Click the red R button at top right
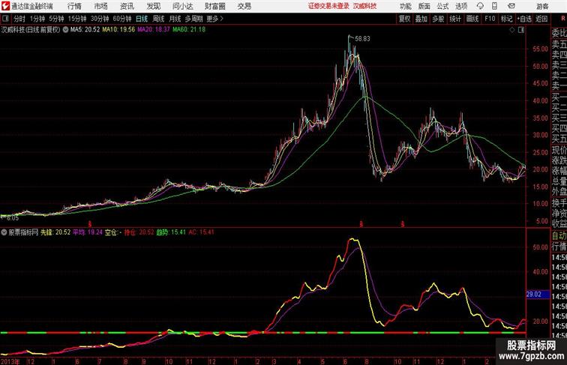567x365 pixels. 563,19
